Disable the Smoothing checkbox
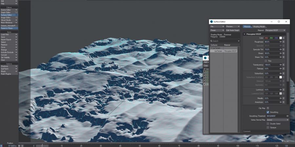Viewport: 295px width, 147px height. pyautogui.click(x=268, y=112)
